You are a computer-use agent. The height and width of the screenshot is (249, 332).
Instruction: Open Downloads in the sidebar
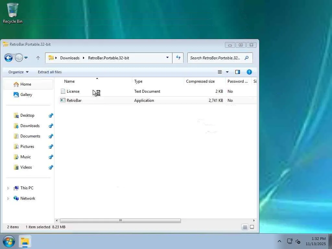pyautogui.click(x=30, y=126)
